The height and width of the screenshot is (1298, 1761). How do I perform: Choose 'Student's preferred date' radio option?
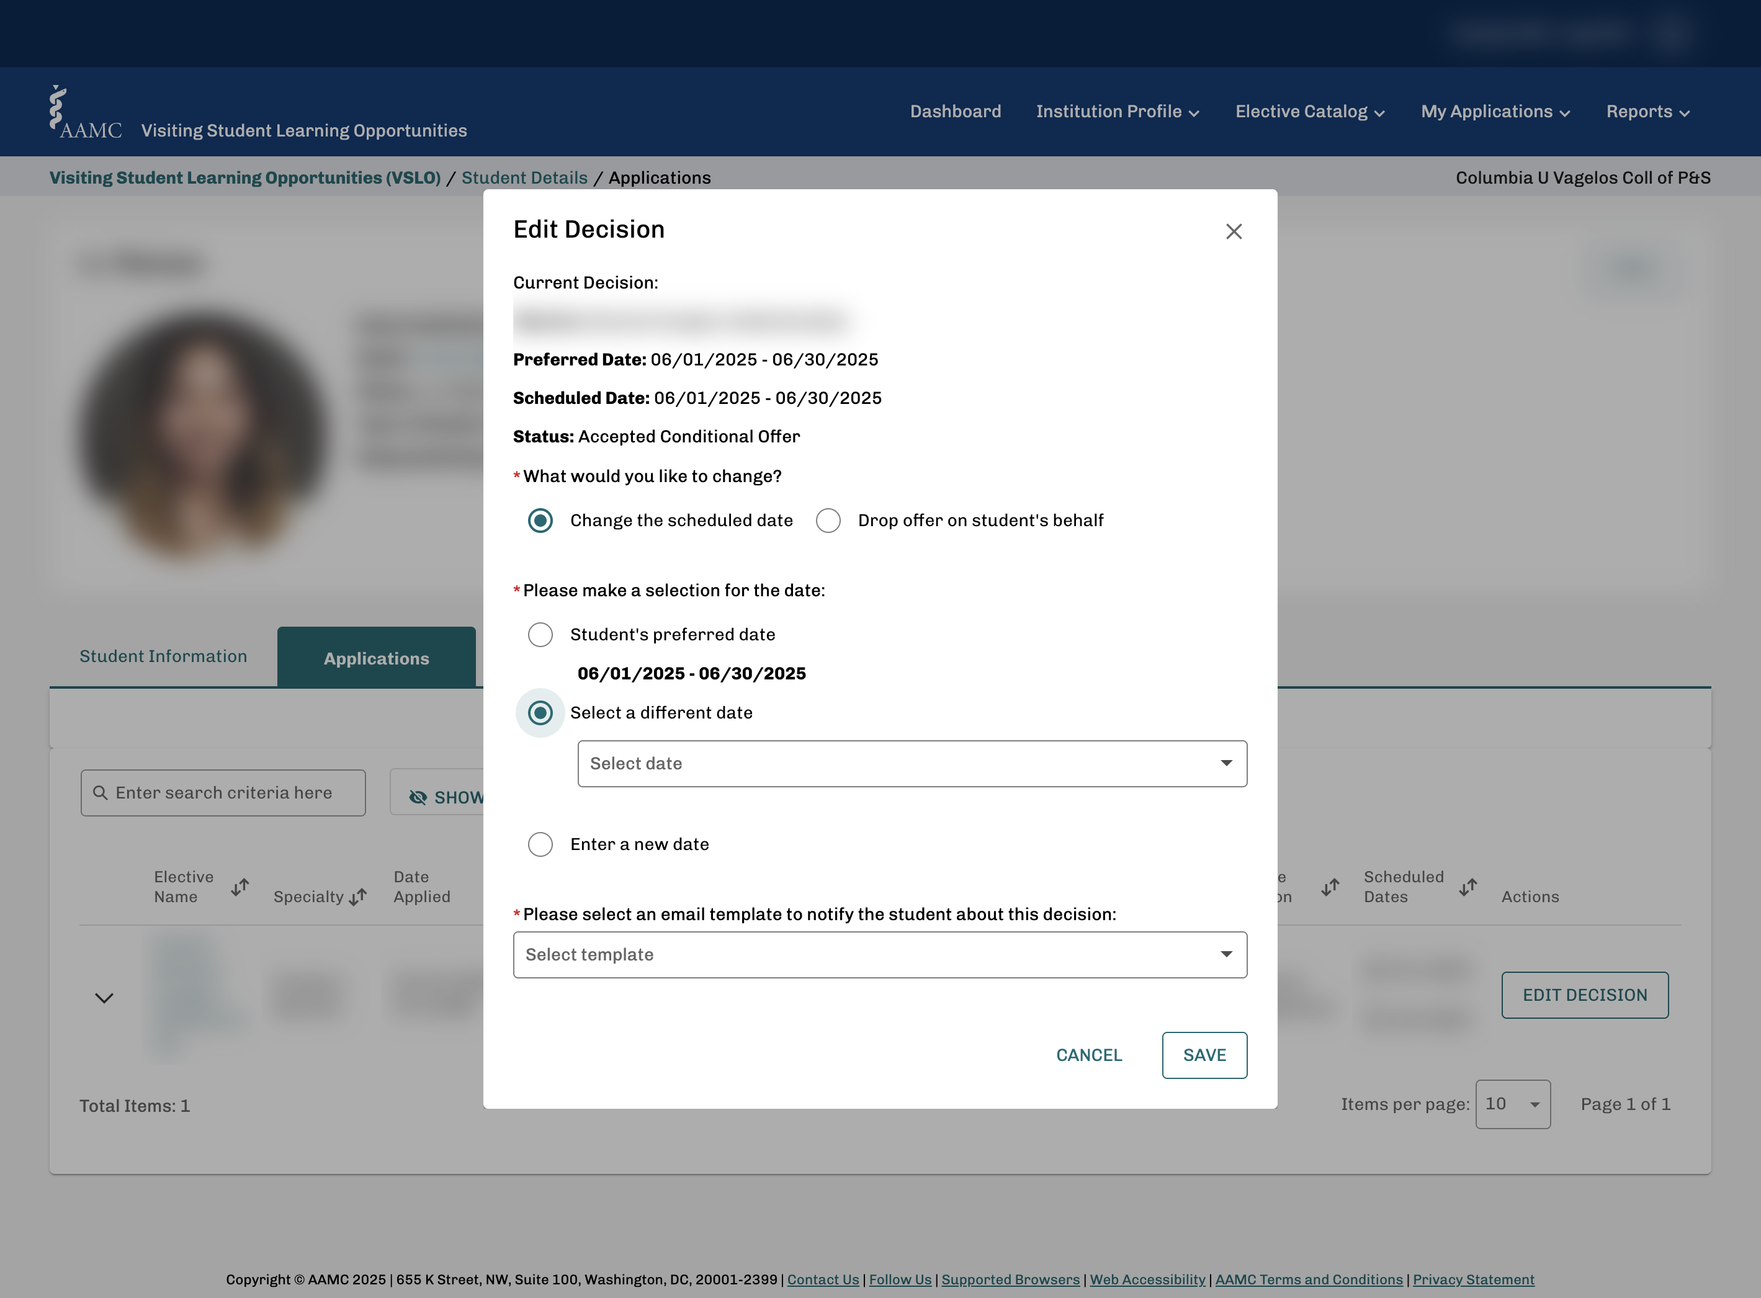540,634
